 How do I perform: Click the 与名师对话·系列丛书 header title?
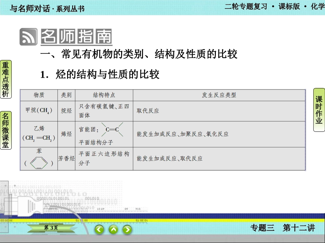[x=47, y=9]
